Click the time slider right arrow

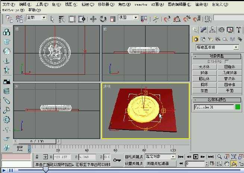tap(59, 141)
